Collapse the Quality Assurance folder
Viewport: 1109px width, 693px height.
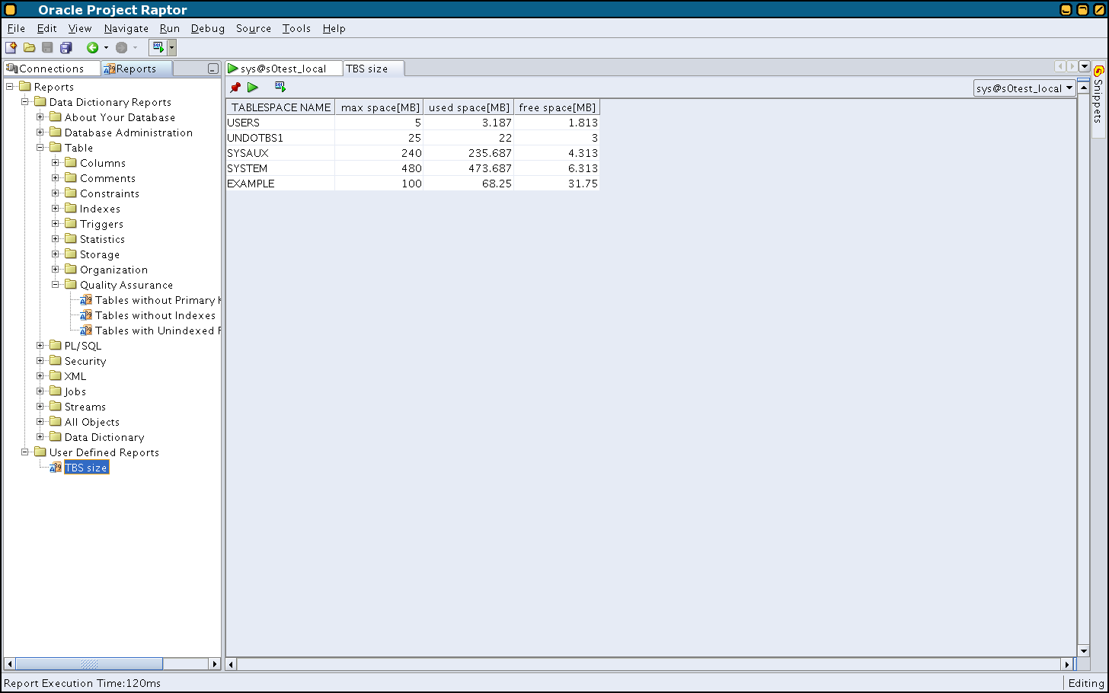pos(56,284)
